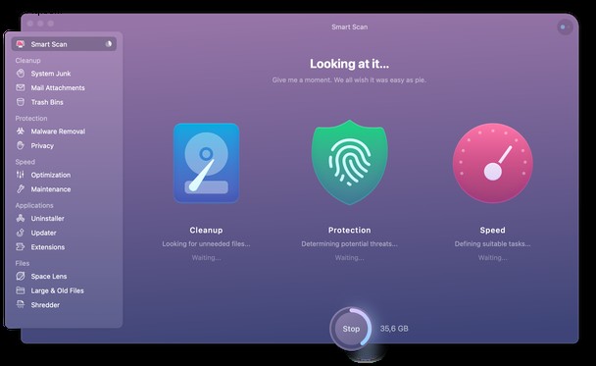
Task: Open the Privacy hand icon
Action: click(21, 146)
